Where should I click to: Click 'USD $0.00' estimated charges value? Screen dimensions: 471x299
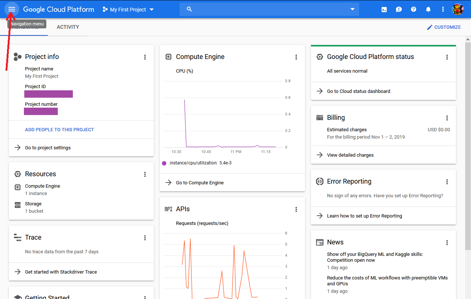[x=439, y=130]
